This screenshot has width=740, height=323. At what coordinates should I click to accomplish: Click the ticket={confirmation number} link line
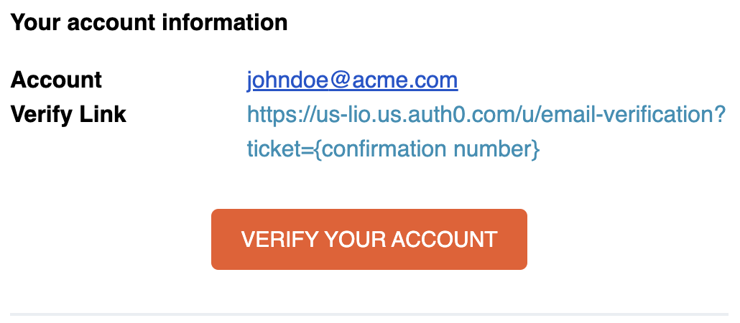[x=393, y=149]
